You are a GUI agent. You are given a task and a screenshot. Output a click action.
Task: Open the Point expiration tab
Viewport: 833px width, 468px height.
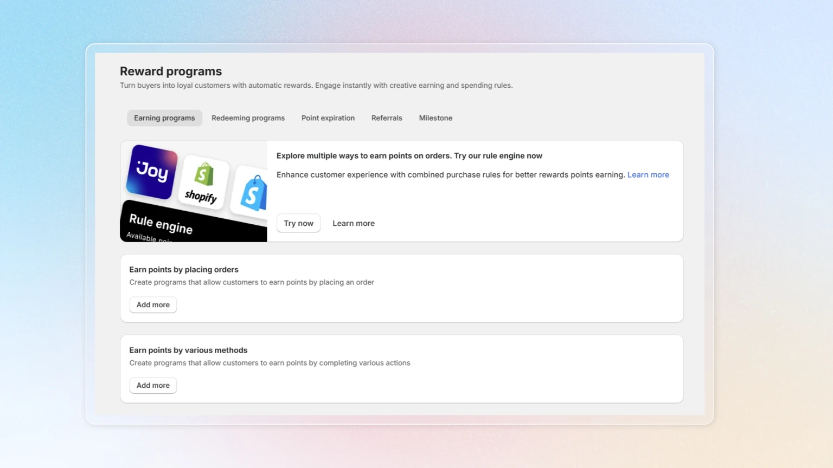click(328, 118)
